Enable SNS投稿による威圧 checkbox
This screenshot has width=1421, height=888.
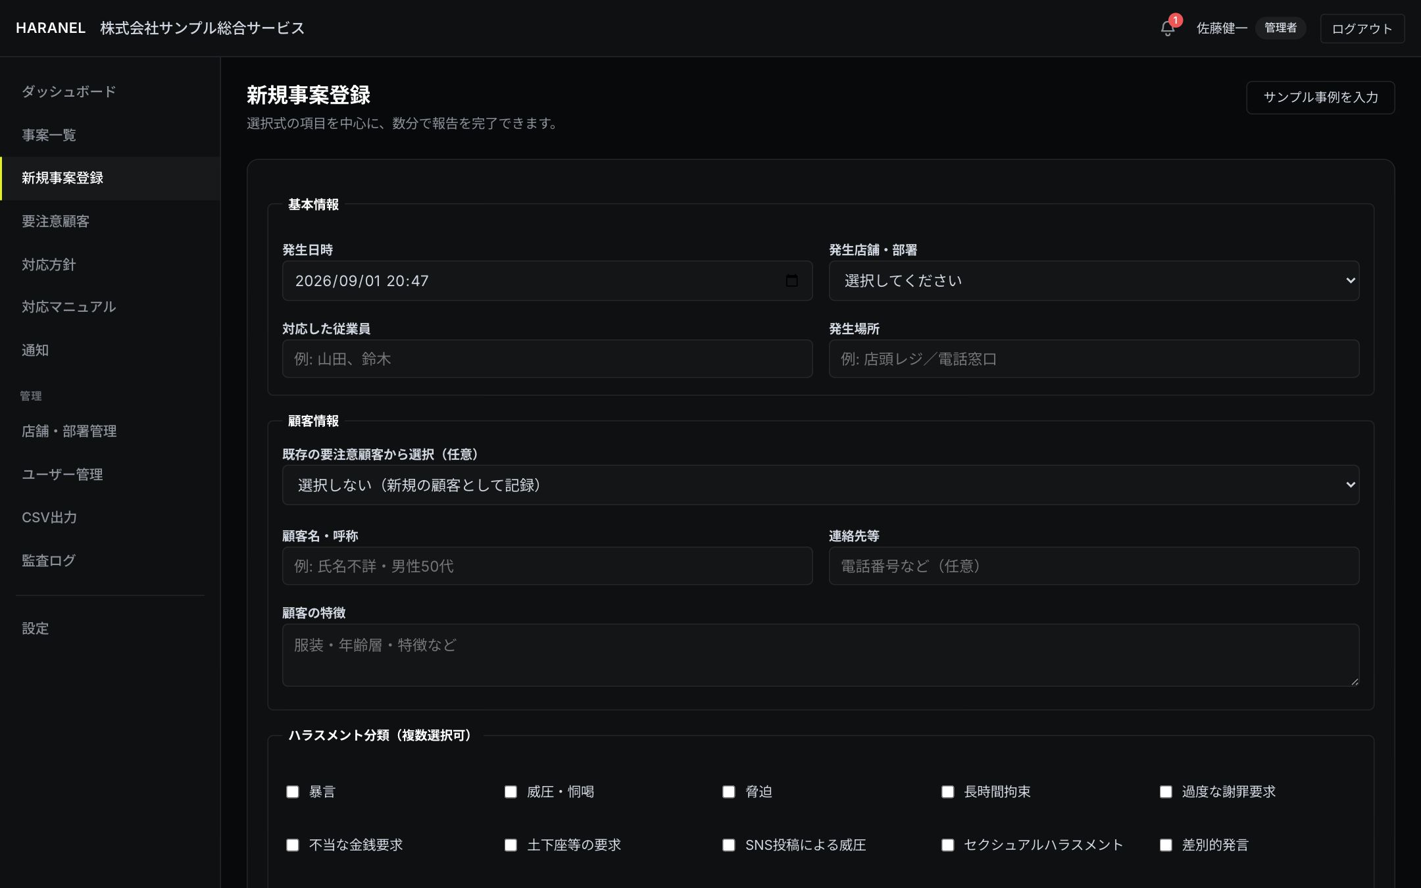coord(729,845)
